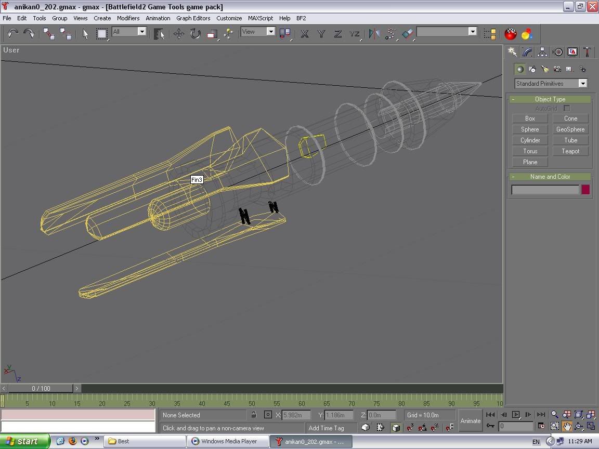
Task: Click the Play Animation button
Action: pyautogui.click(x=516, y=415)
